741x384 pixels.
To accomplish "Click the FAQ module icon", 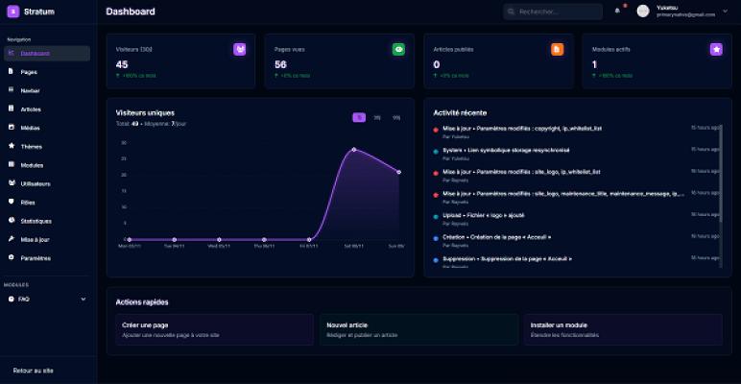I will point(12,299).
